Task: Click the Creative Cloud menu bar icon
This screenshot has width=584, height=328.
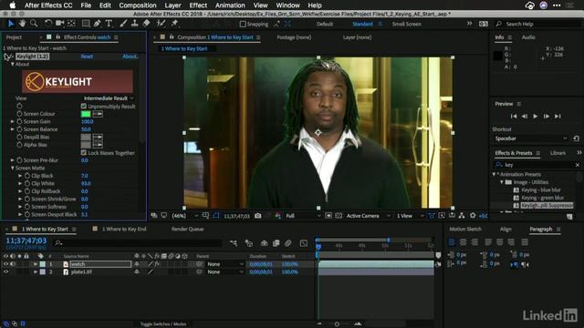Action: coord(529,5)
